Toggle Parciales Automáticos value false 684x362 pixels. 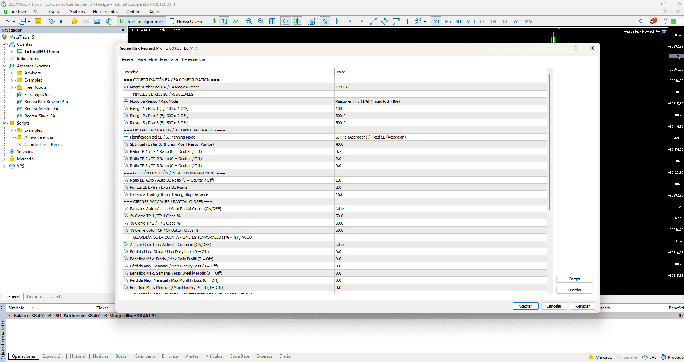[x=440, y=209]
